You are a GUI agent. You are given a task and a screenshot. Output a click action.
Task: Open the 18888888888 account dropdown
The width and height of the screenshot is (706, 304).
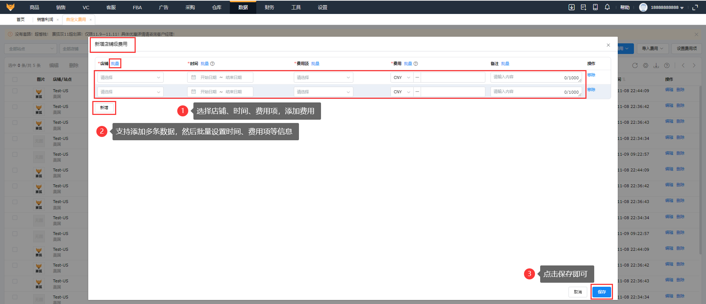(667, 7)
